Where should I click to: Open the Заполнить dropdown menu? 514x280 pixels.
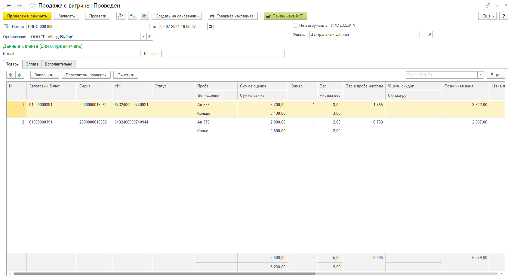(x=45, y=75)
